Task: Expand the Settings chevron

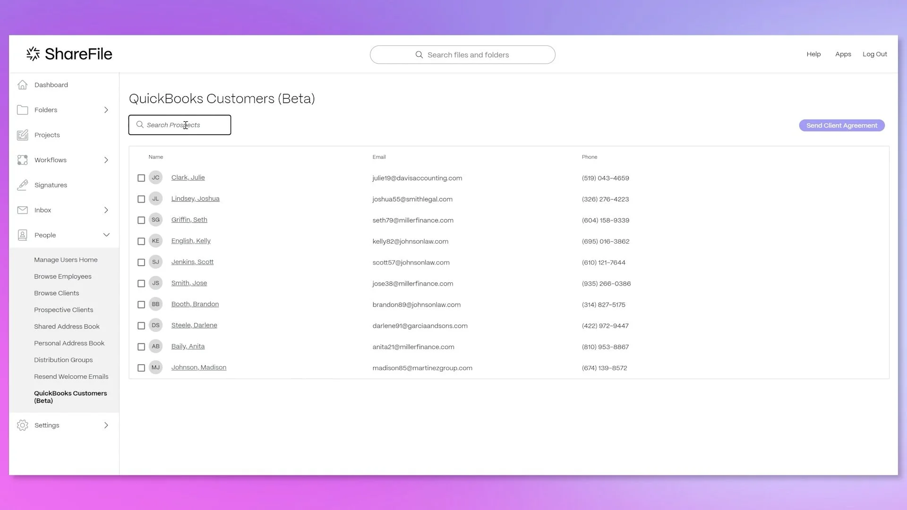Action: (x=106, y=425)
